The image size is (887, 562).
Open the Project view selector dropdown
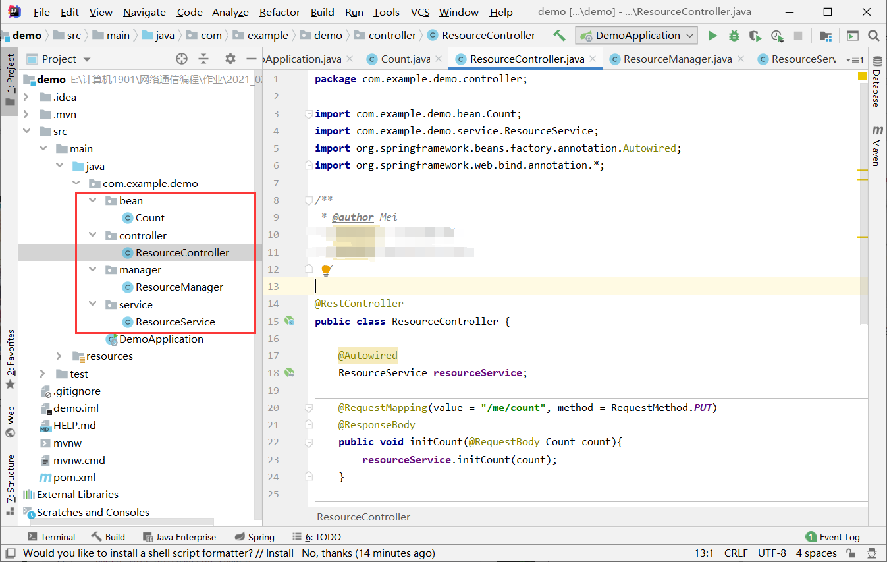pyautogui.click(x=87, y=59)
